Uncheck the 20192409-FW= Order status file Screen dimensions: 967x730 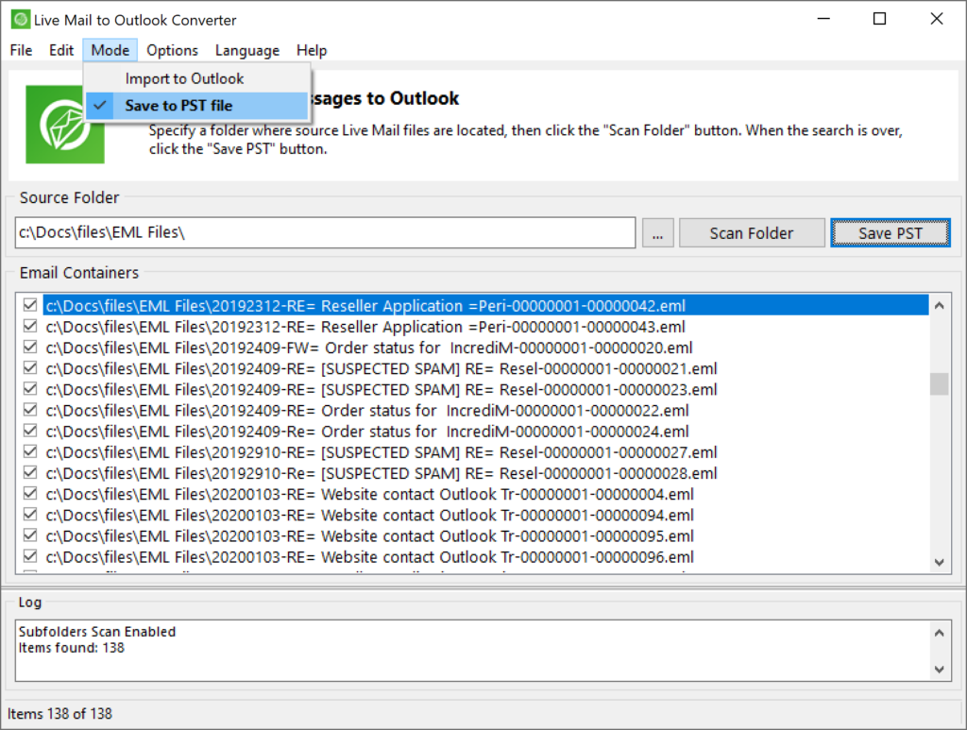coord(29,348)
